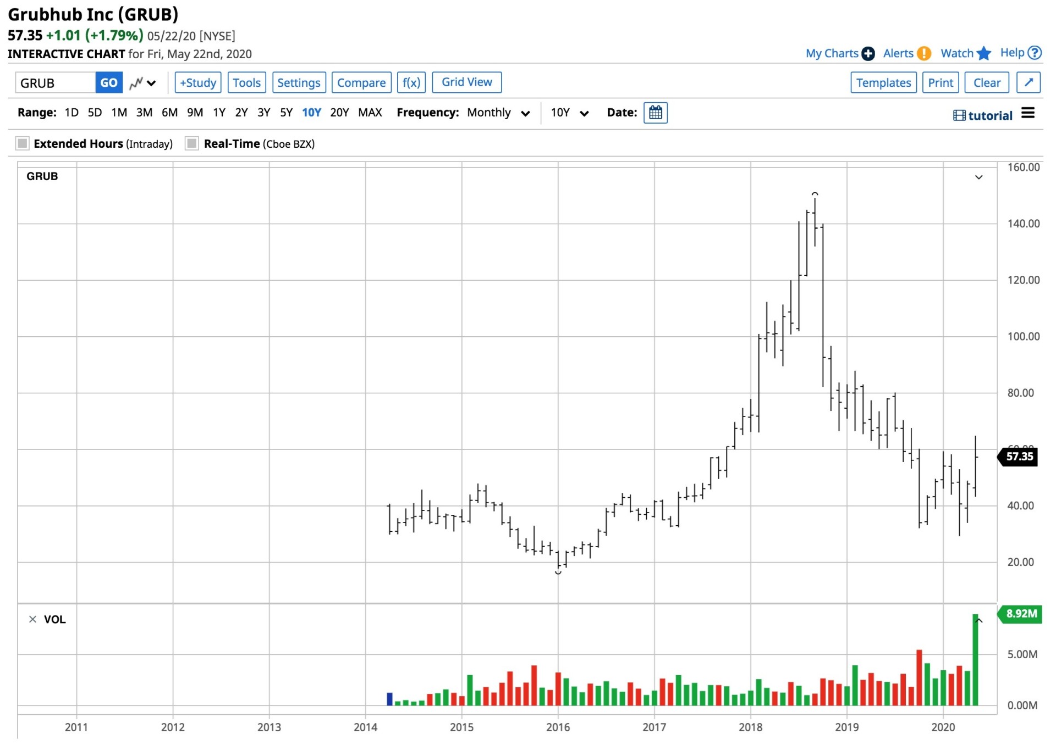This screenshot has height=745, width=1056.
Task: Switch to Grid View
Action: (x=467, y=82)
